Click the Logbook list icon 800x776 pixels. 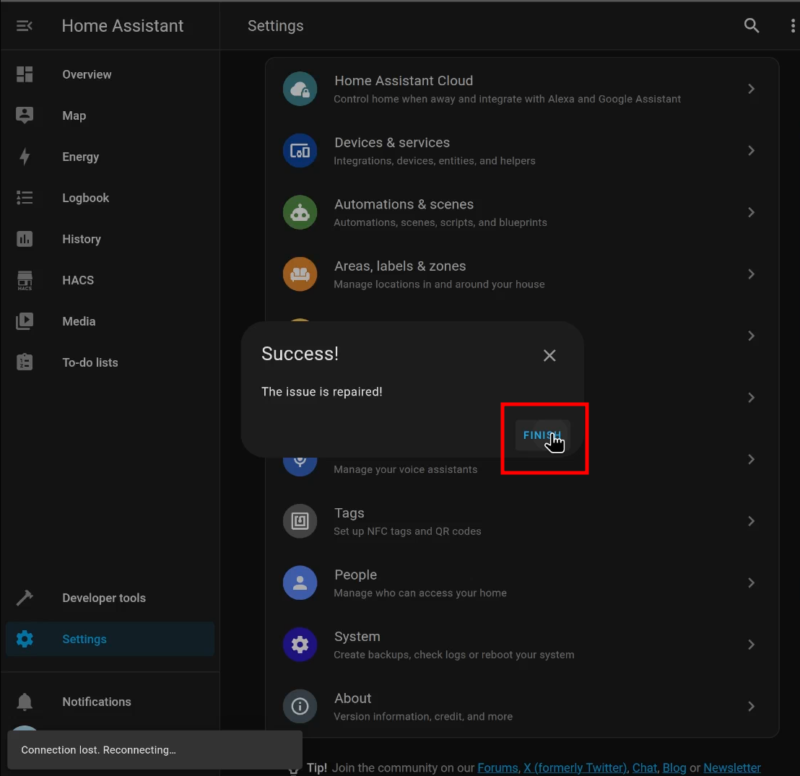[x=25, y=198]
